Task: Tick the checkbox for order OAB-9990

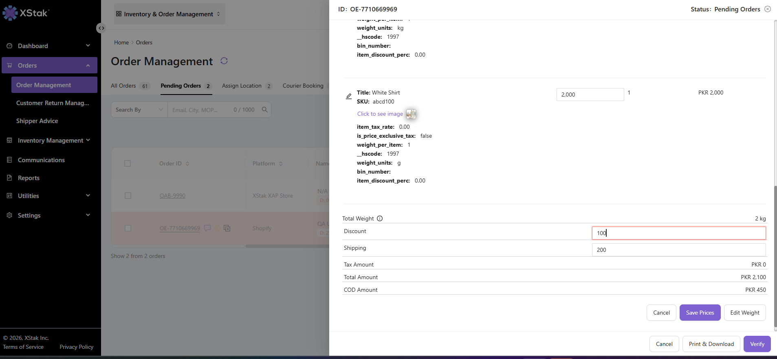Action: [x=128, y=196]
